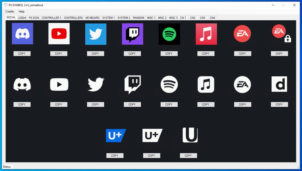Select the white U+ icon
The image size is (302, 171).
tap(153, 136)
